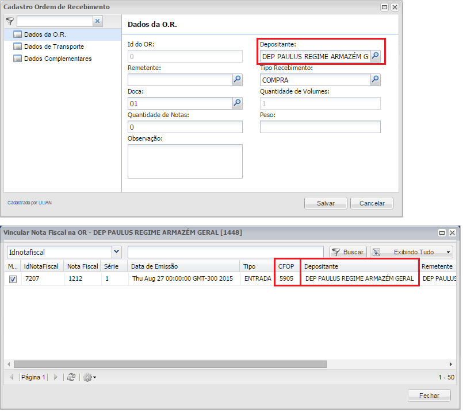Screen dimensions: 463x411
Task: Open the Tipo Recebimento search magnifier
Action: click(376, 80)
